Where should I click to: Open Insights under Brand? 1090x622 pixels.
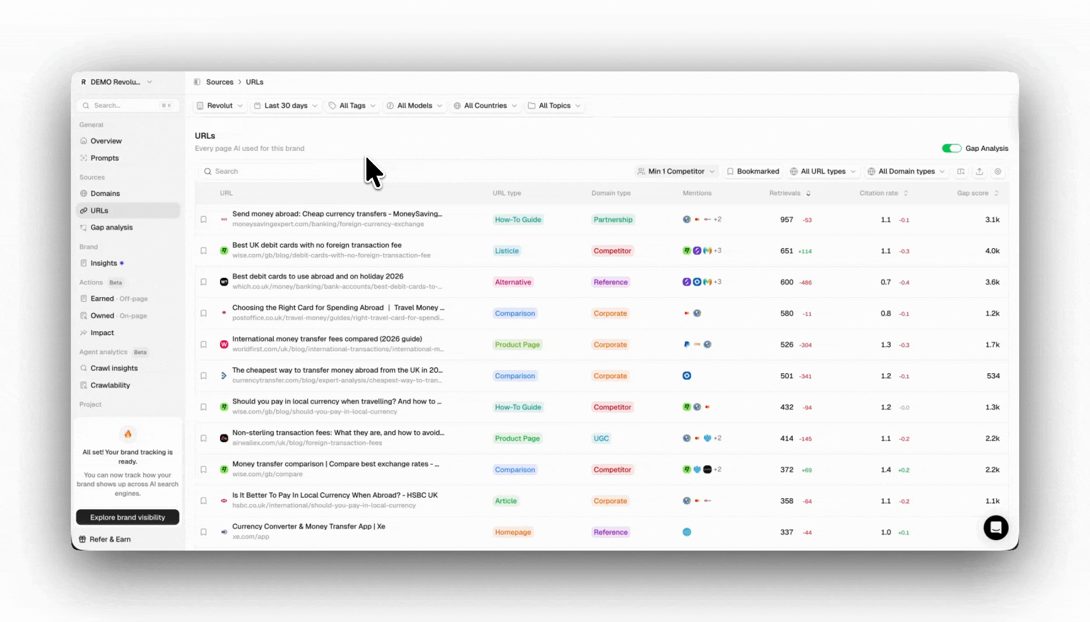pyautogui.click(x=104, y=263)
